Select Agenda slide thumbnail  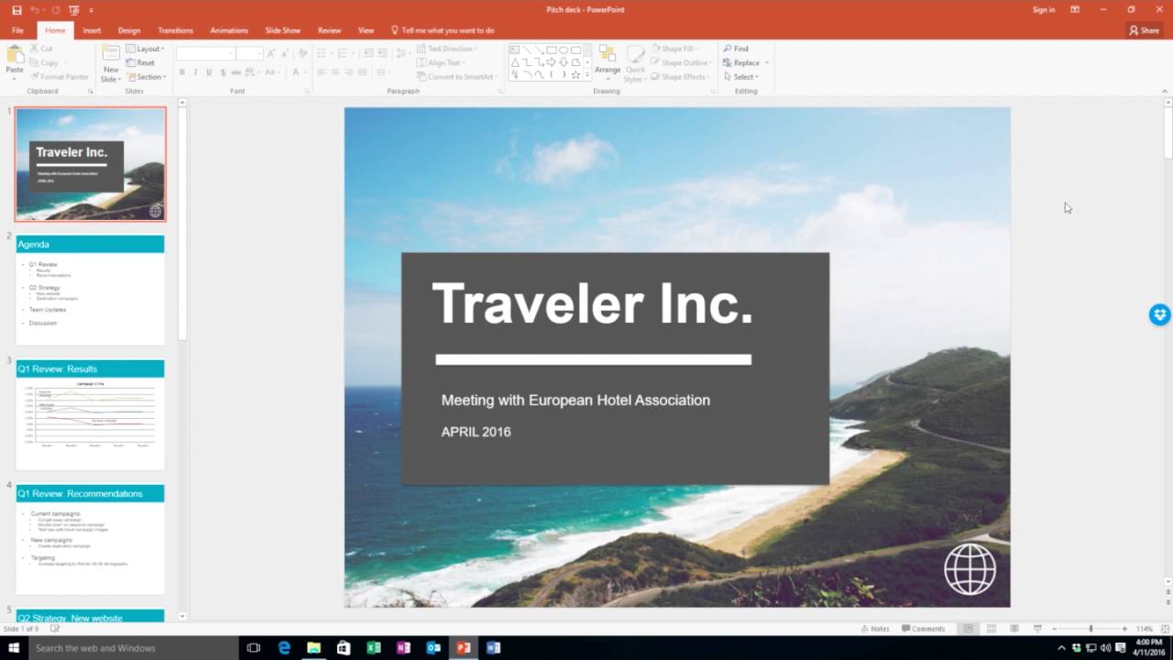point(90,290)
